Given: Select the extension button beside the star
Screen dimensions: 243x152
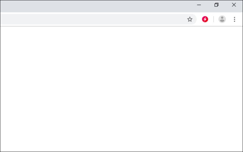Looking at the screenshot, I should click(x=205, y=19).
